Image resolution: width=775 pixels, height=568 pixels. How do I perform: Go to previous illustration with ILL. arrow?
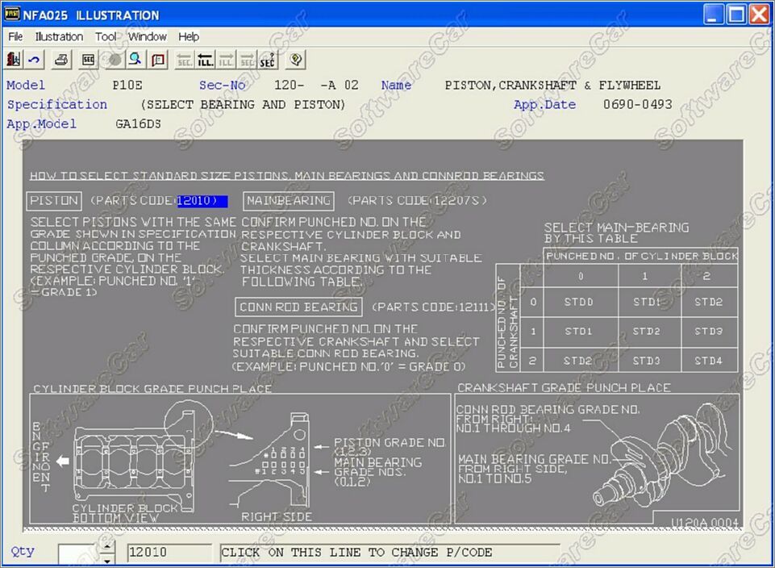tap(205, 60)
